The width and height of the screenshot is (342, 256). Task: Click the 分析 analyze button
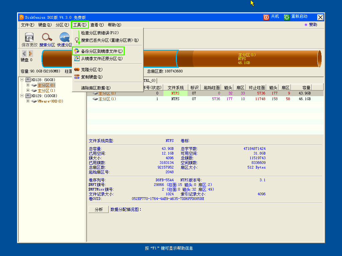99,209
